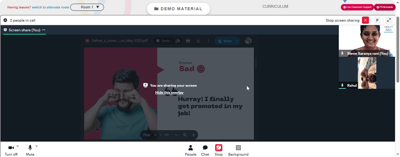This screenshot has height=157, width=400.
Task: Zoom in with the plus icon
Action: 193,135
